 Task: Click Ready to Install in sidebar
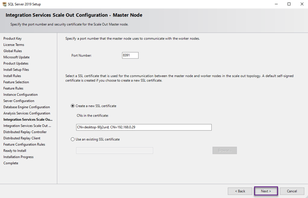pyautogui.click(x=15, y=151)
